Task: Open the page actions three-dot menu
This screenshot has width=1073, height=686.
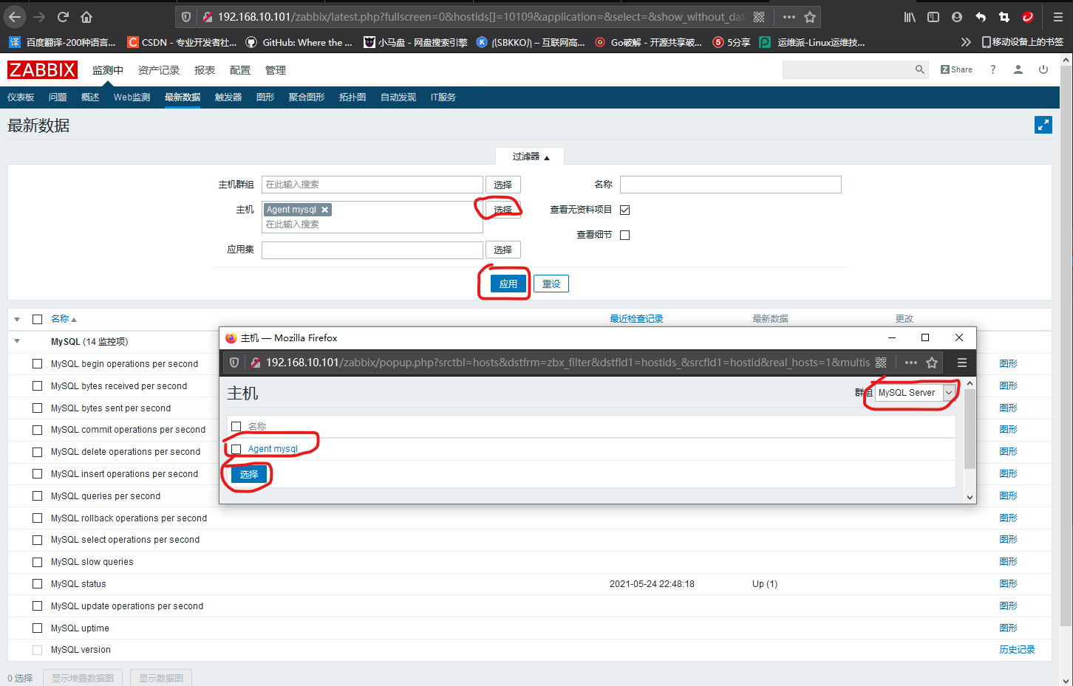Action: (x=789, y=16)
